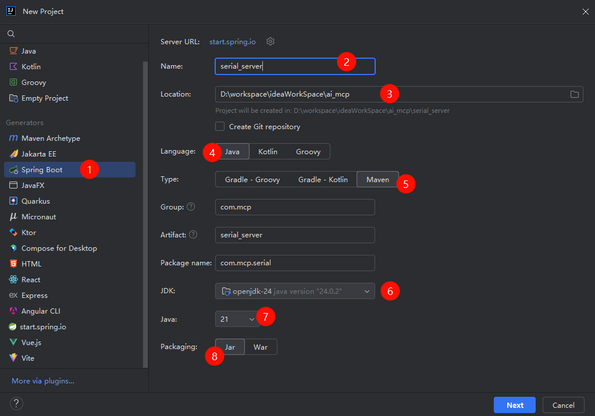Viewport: 595px width, 416px height.
Task: Focus the Name field serial_server
Action: pyautogui.click(x=295, y=66)
